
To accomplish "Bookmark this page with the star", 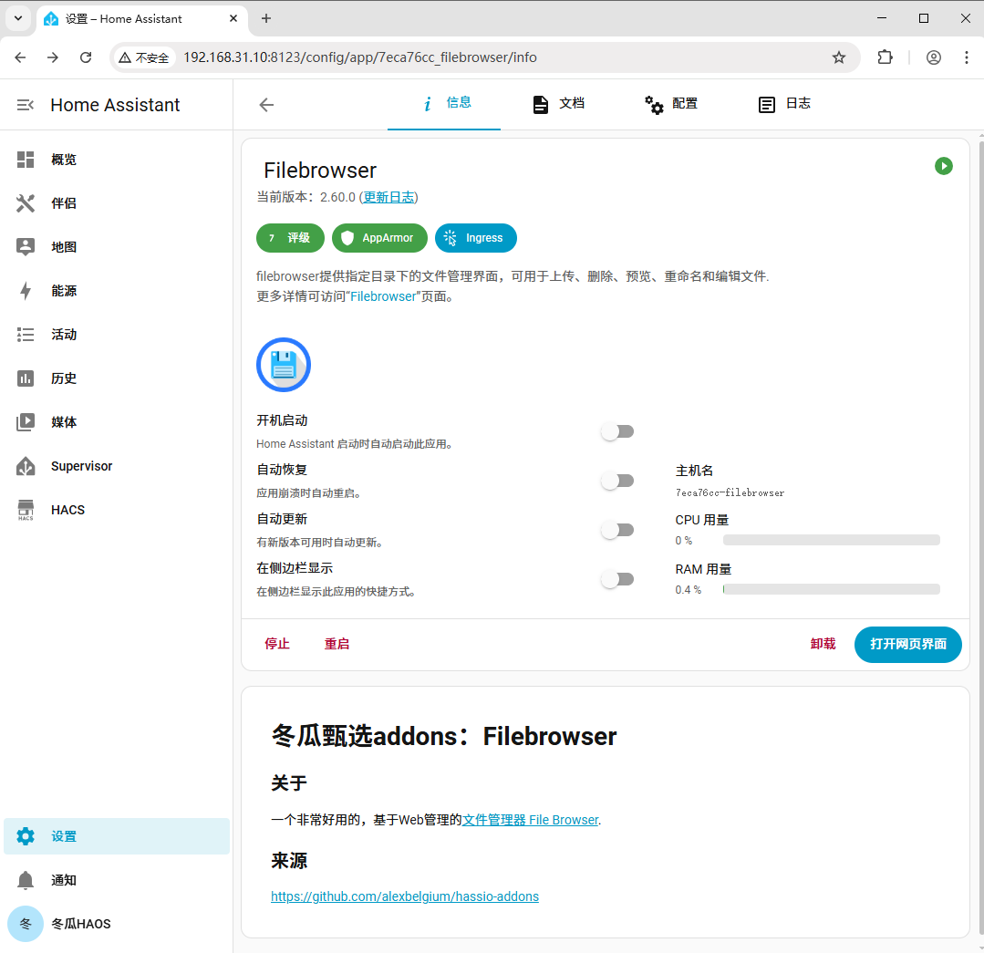I will coord(838,57).
